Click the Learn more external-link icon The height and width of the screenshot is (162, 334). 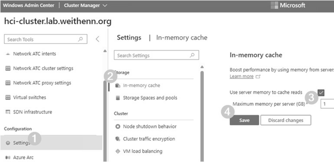[x=258, y=76]
